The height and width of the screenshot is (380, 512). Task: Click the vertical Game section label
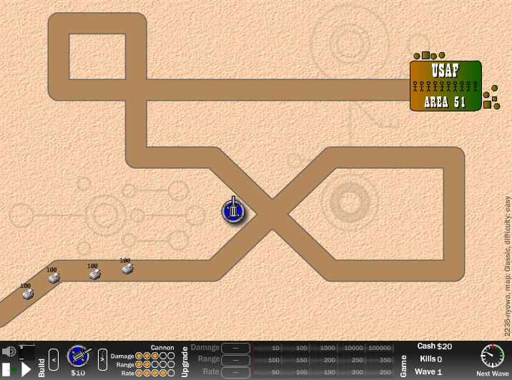(x=403, y=366)
